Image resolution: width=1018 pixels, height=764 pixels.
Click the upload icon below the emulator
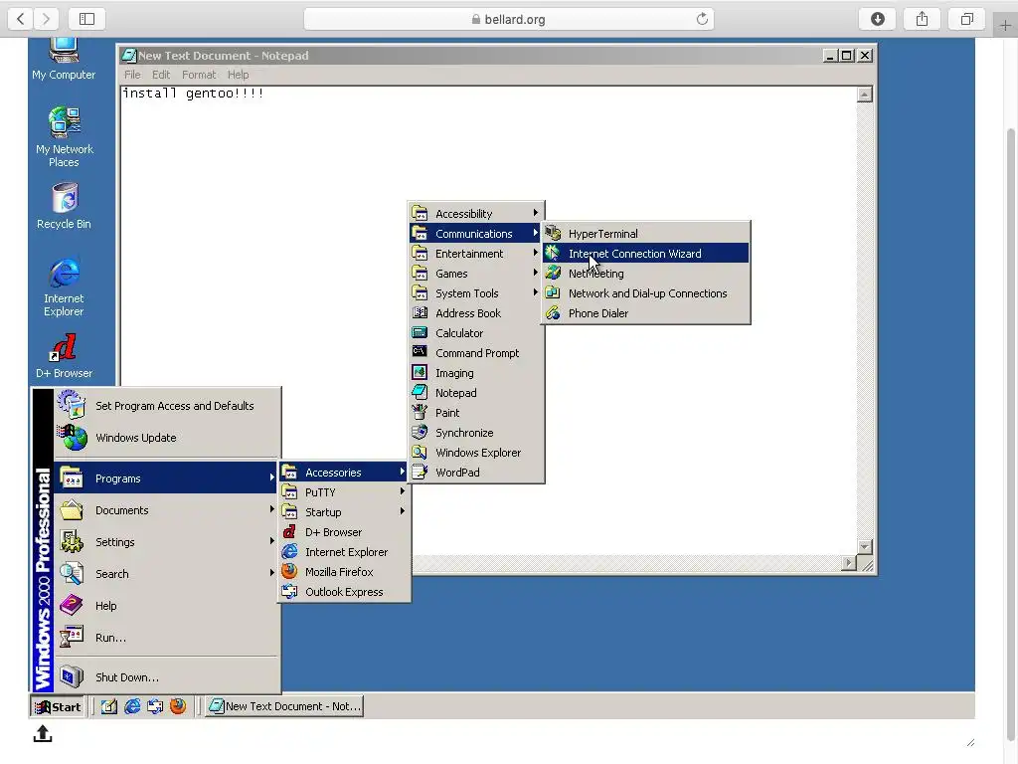point(42,733)
